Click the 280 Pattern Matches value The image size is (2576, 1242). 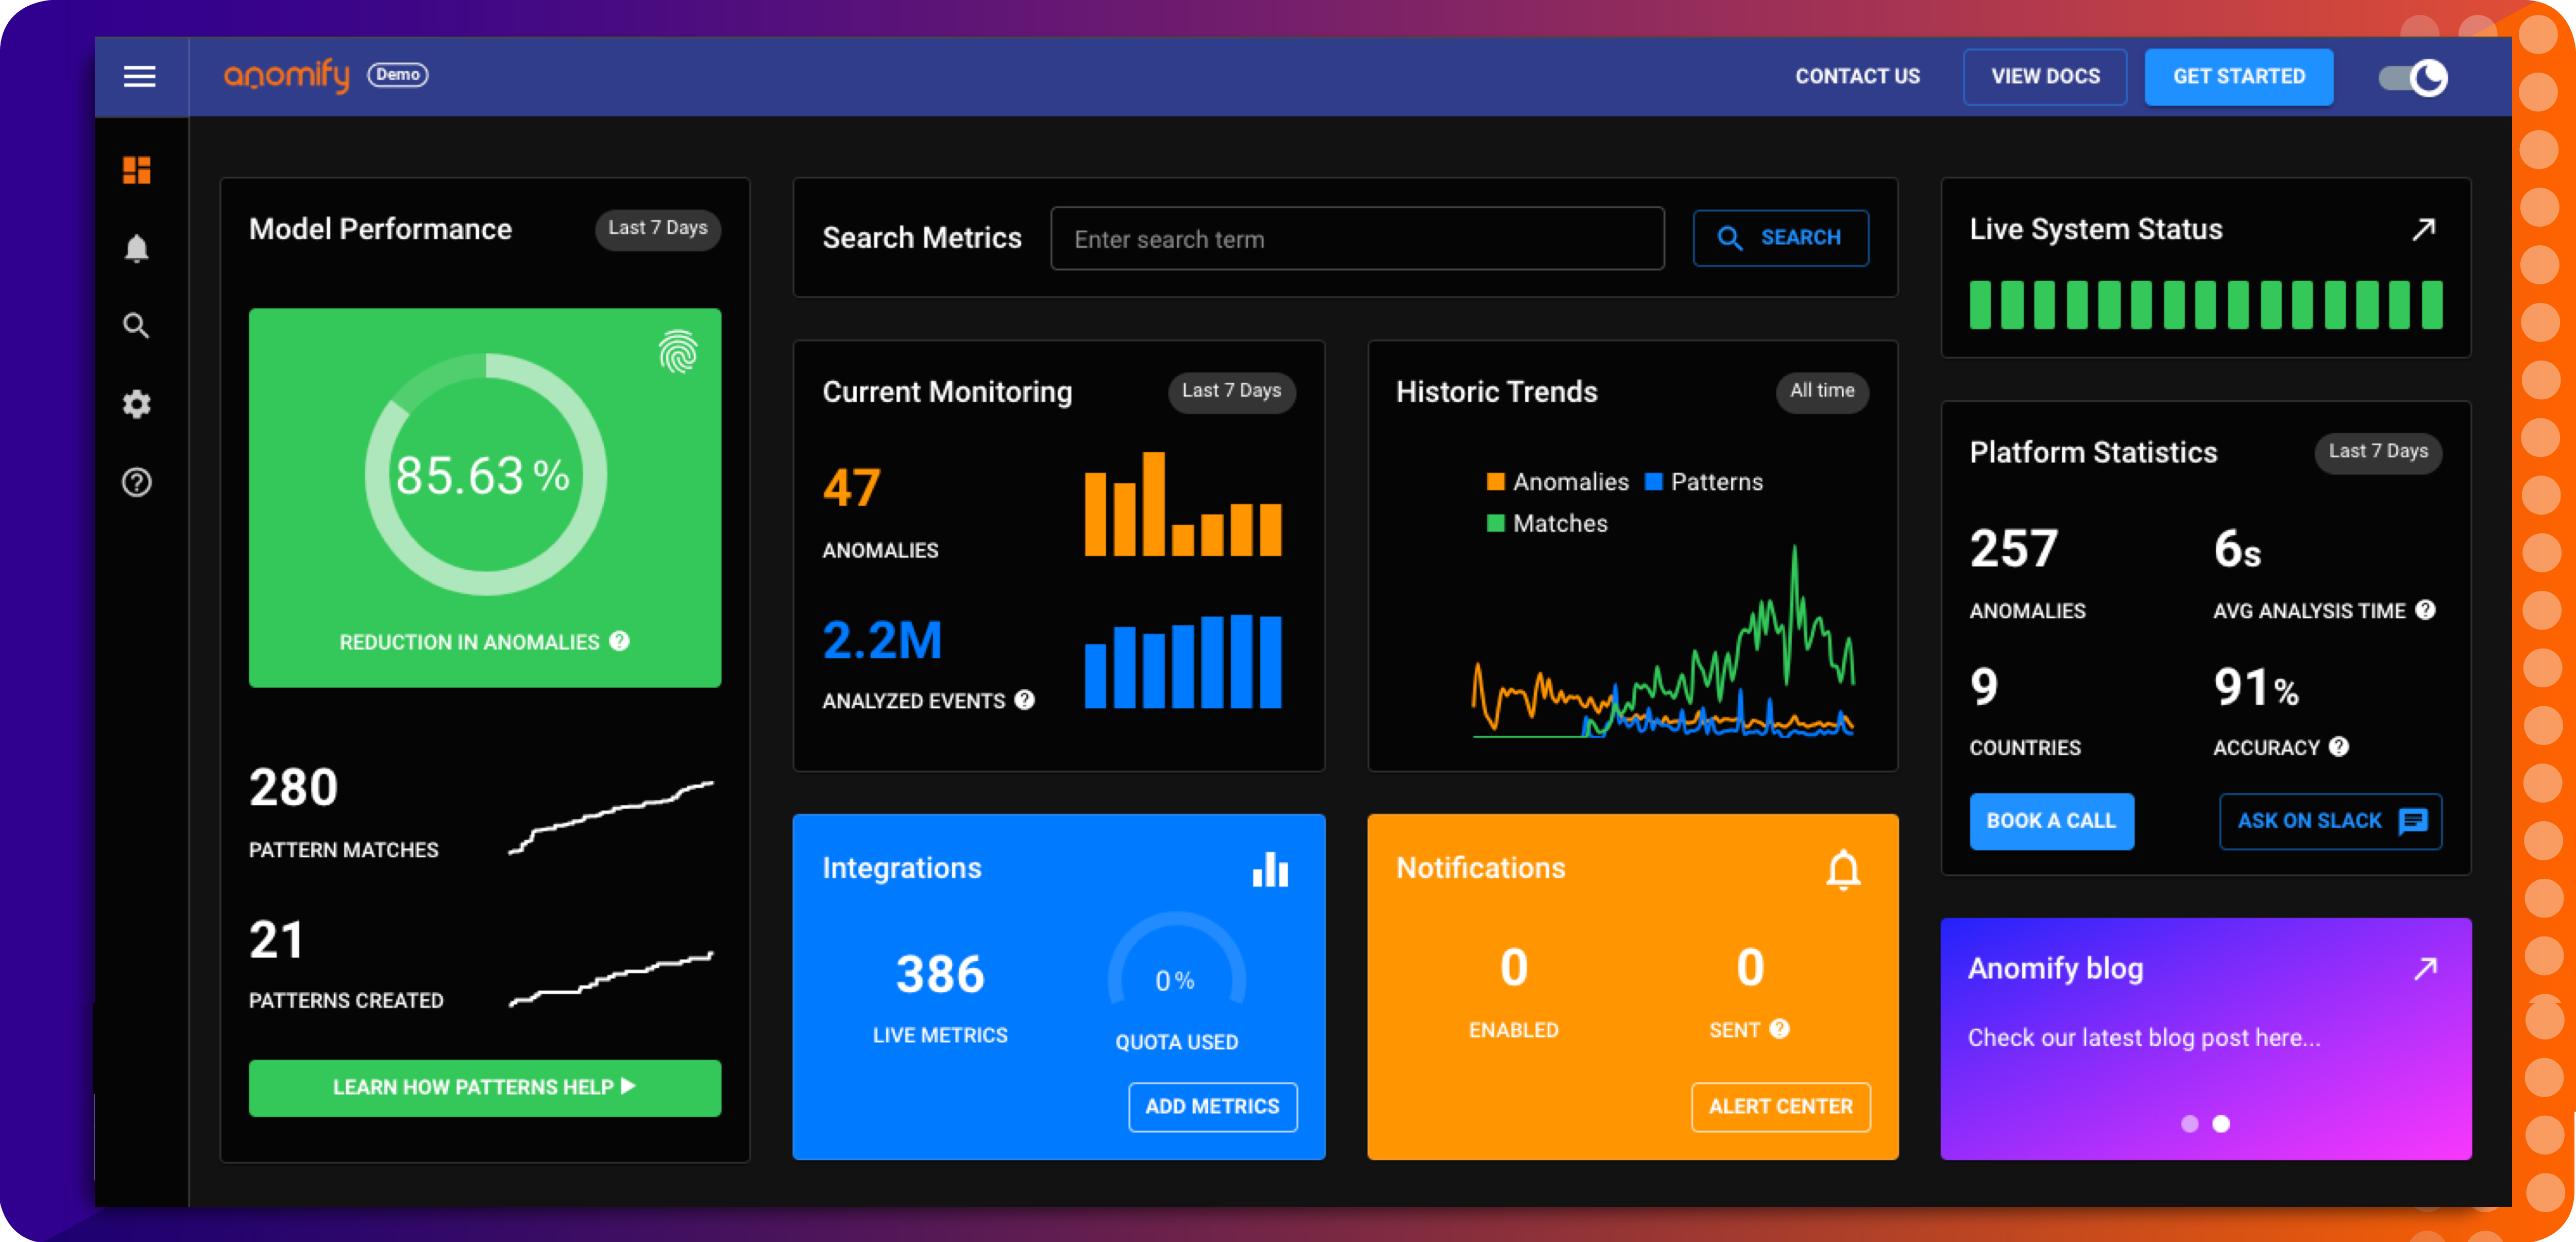coord(293,788)
